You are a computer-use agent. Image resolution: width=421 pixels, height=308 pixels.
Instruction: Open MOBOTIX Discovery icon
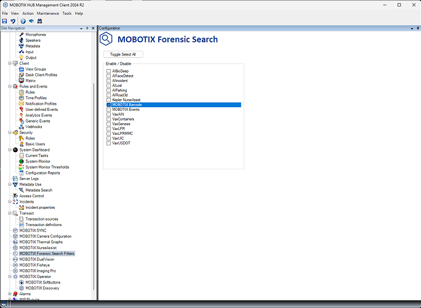(22, 288)
